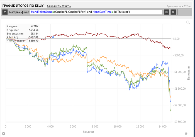Viewport: 195px width, 137px height.
Task: Click the marker on the red line
Action: click(x=53, y=37)
